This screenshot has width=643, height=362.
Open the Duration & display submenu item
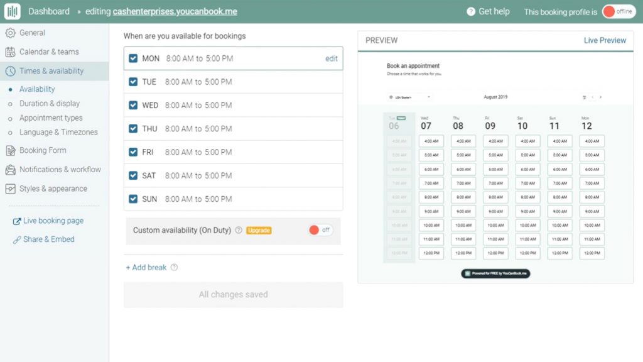click(x=50, y=103)
